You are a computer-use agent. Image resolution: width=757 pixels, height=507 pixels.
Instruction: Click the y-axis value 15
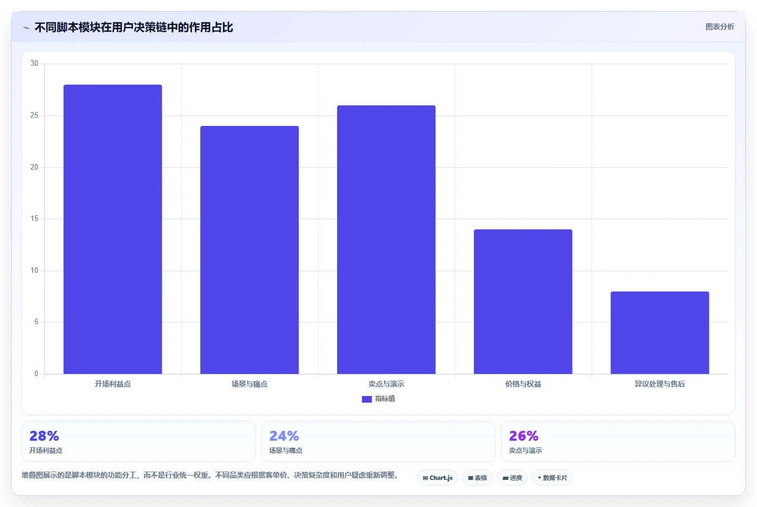[34, 219]
